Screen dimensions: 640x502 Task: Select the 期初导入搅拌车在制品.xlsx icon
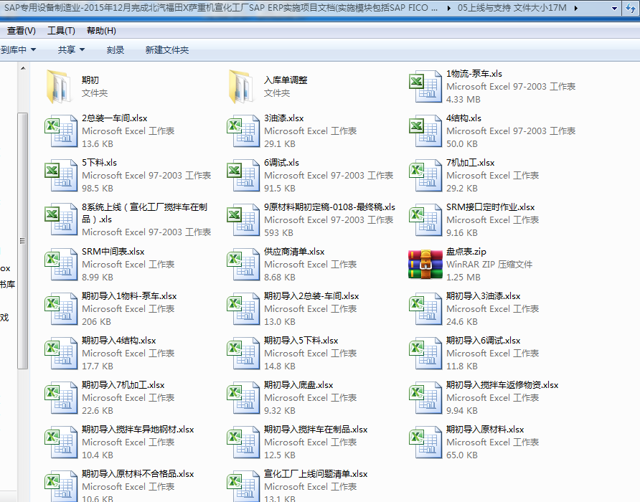[x=243, y=442]
